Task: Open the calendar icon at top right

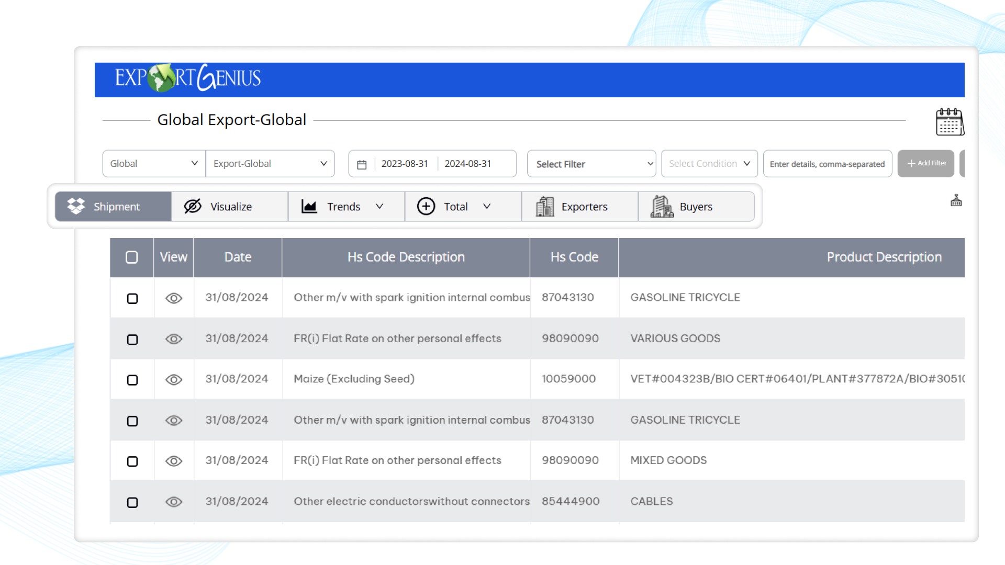Action: coord(950,122)
